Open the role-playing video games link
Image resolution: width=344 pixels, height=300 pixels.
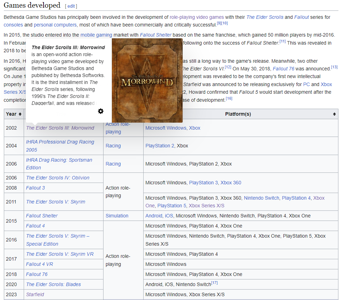click(x=197, y=17)
